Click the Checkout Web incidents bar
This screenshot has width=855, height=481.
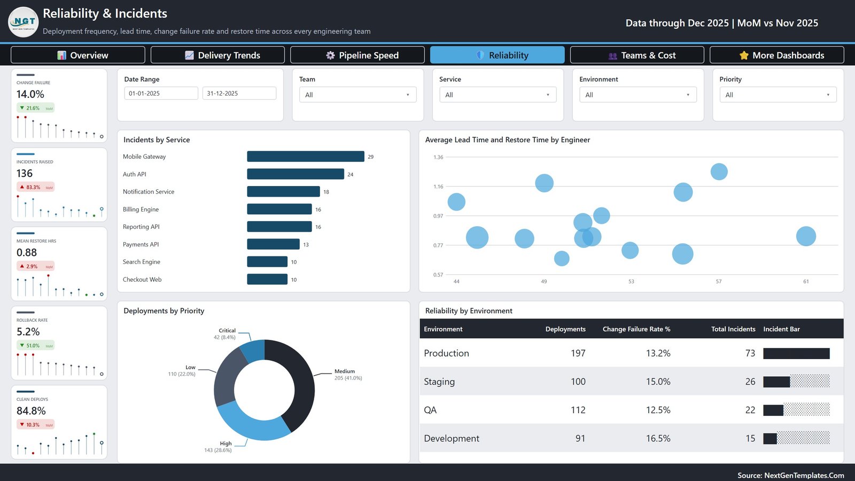267,280
